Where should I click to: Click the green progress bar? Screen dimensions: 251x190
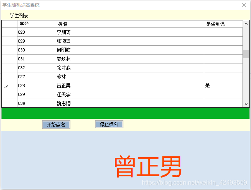(125, 113)
